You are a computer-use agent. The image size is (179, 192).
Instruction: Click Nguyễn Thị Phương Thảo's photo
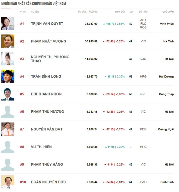[x=7, y=59]
